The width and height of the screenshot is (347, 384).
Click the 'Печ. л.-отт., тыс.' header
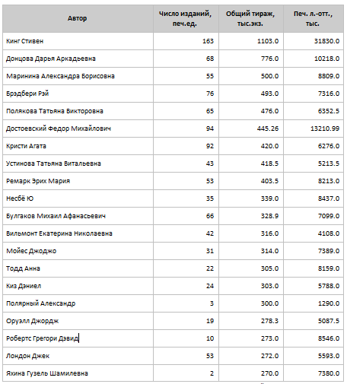(314, 18)
